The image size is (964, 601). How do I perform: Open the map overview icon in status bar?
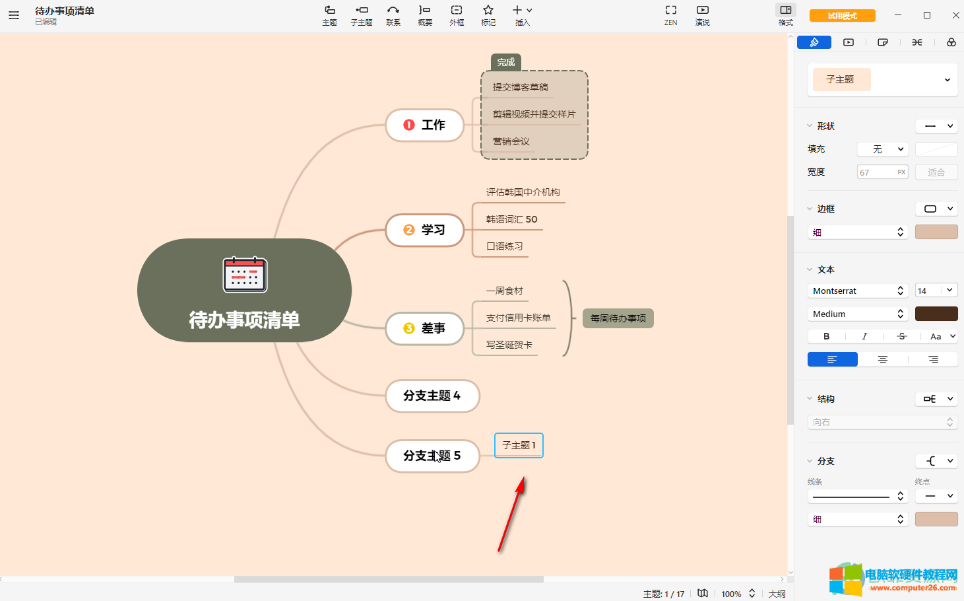point(703,593)
